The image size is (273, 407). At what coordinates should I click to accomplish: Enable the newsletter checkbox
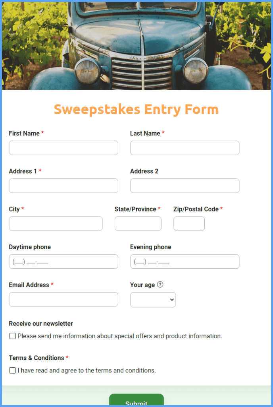click(x=13, y=336)
